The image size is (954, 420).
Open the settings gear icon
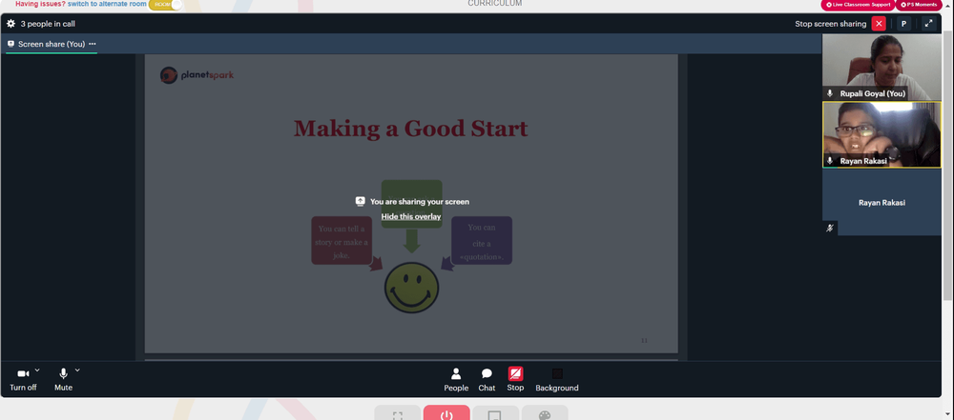pyautogui.click(x=10, y=24)
